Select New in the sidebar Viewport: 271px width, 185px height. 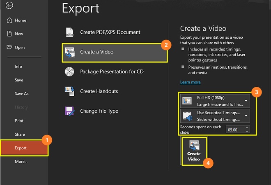(24, 34)
